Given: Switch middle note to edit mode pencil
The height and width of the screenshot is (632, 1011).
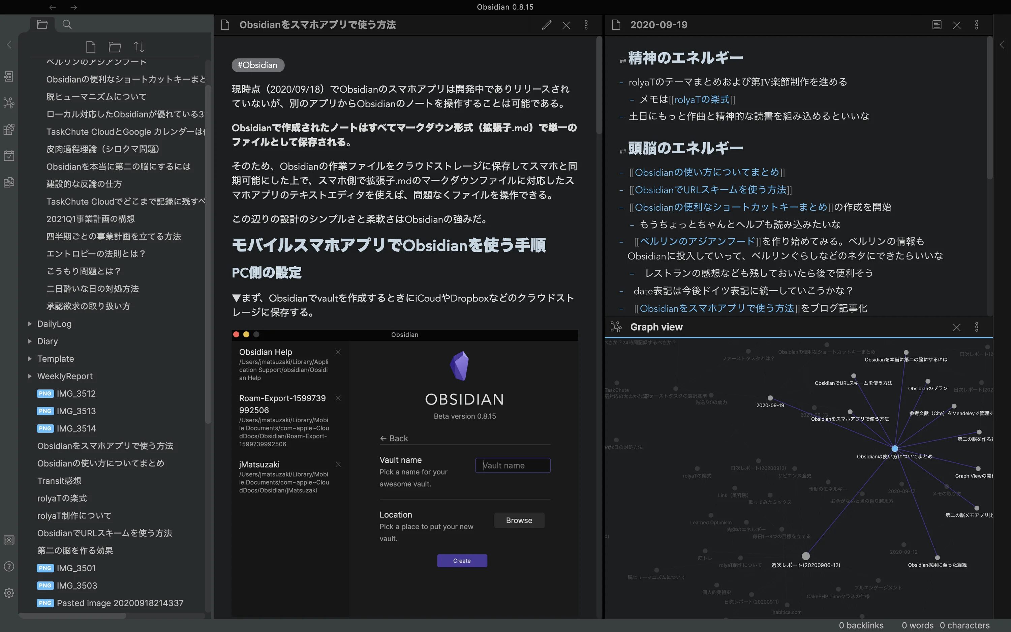Looking at the screenshot, I should point(546,25).
